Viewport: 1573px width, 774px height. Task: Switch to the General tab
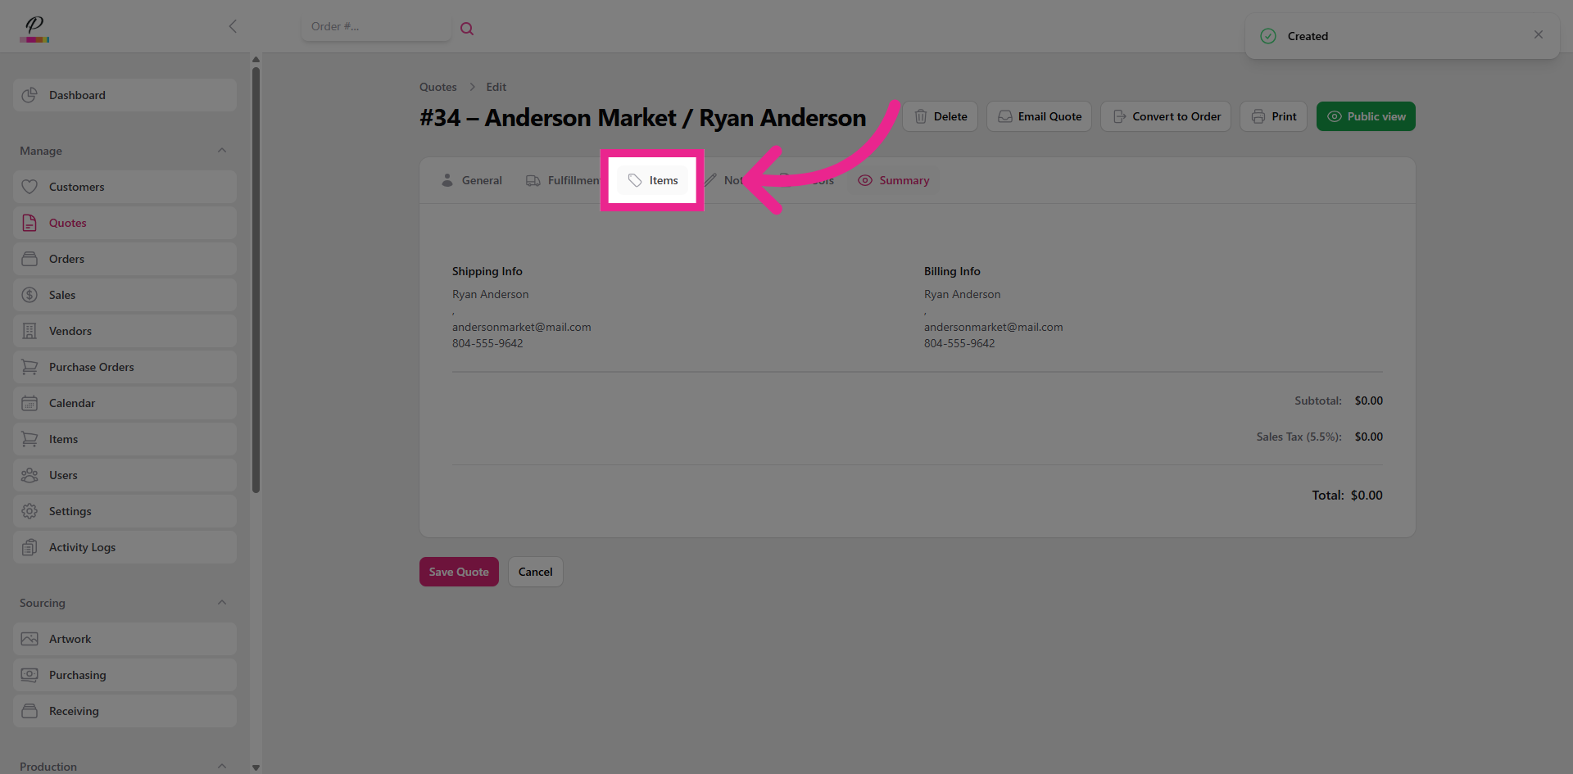(x=472, y=180)
